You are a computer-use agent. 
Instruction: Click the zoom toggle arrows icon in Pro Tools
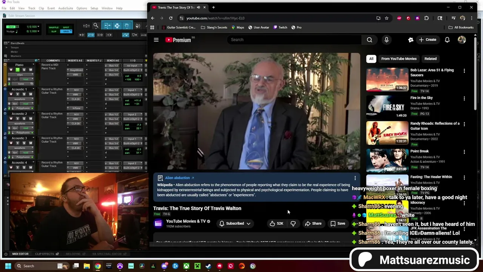pyautogui.click(x=86, y=26)
